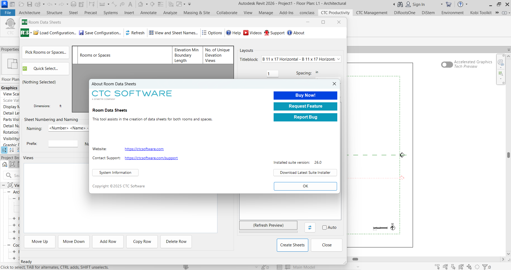
Task: Click the blue refresh arrows button beside Refresh Preview
Action: pos(310,227)
